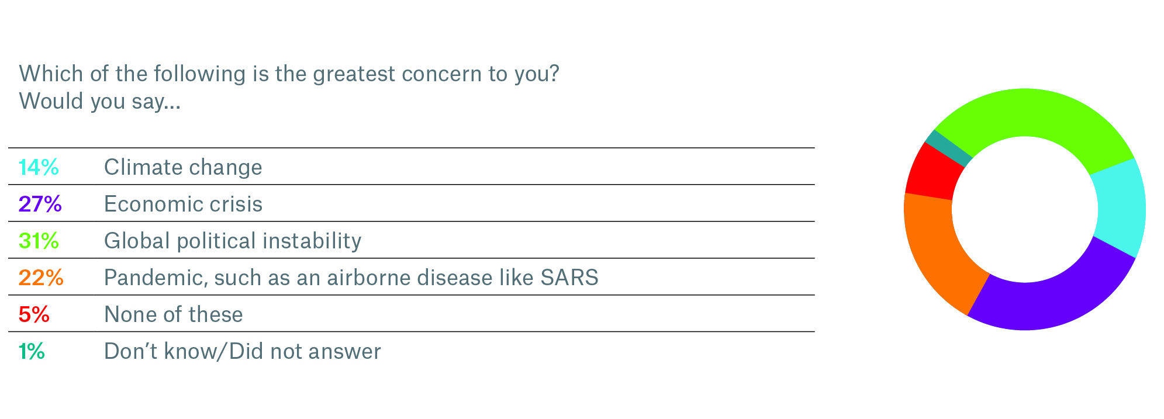The image size is (1164, 419).
Task: Click the "Climate change" label
Action: click(x=183, y=168)
